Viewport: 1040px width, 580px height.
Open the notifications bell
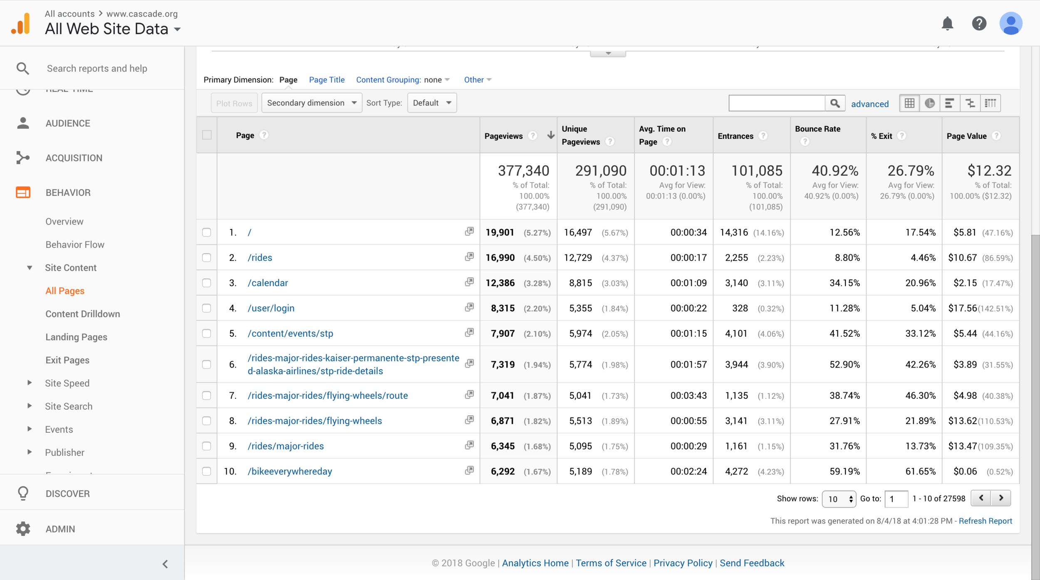947,24
